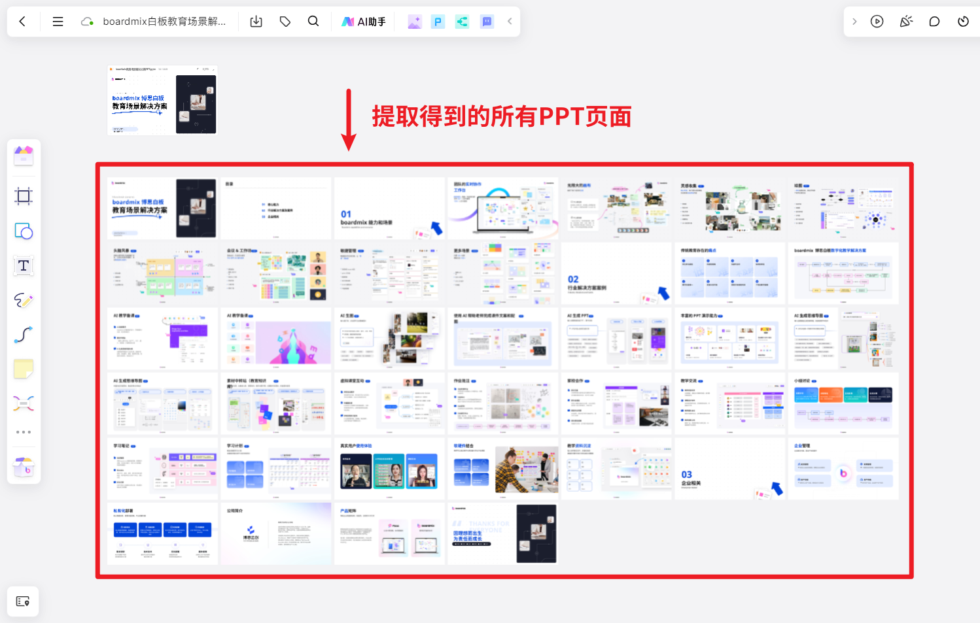Expand the right toolbar with the chevron
980x623 pixels.
(x=854, y=22)
